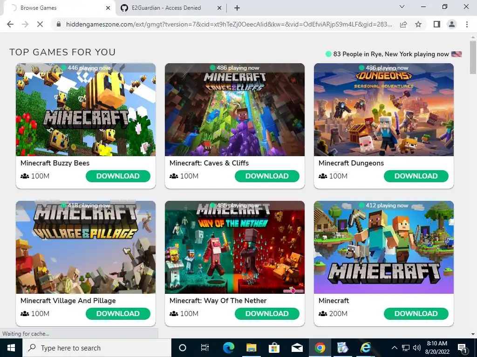Click the scrollbar down arrow
477x357 pixels.
pos(473,334)
